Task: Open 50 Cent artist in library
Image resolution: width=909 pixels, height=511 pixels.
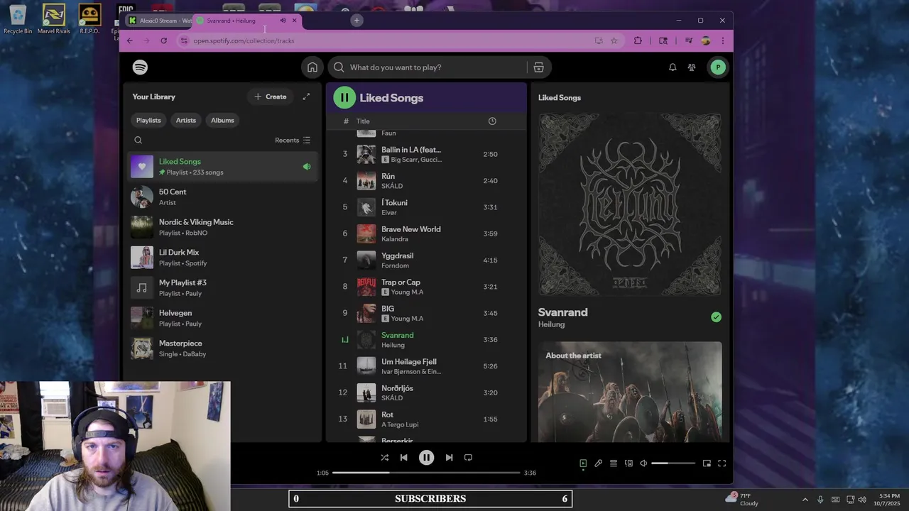Action: coord(223,197)
